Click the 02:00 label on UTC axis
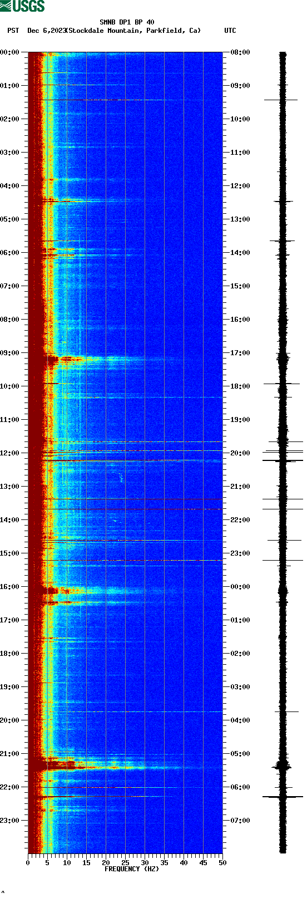Viewport: 307px width, 898px height. (x=240, y=654)
